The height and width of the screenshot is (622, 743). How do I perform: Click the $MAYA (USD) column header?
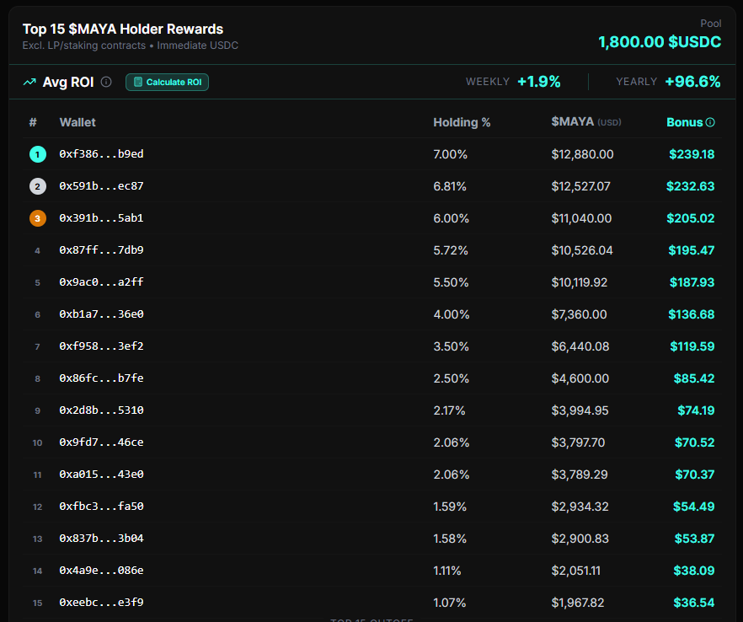(x=586, y=122)
